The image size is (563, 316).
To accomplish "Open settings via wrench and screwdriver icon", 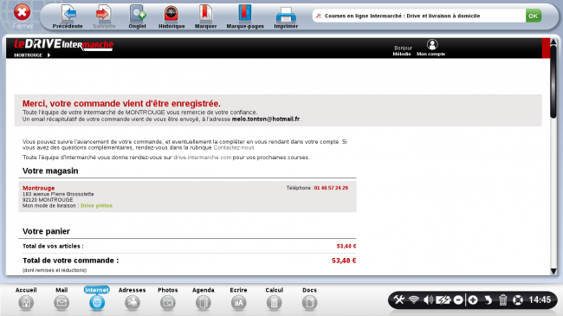I will click(399, 300).
